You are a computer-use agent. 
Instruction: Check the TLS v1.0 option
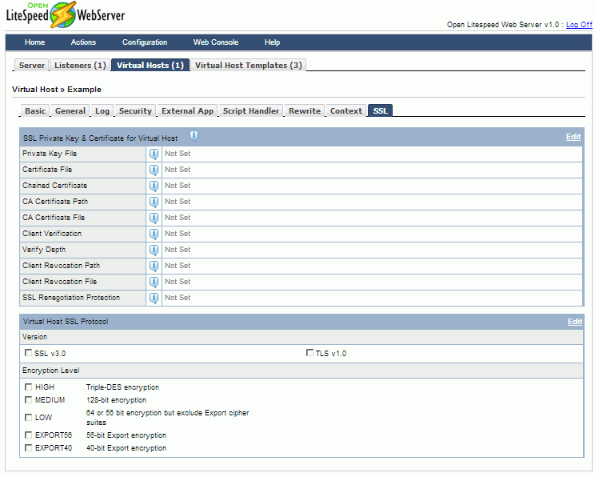[x=309, y=353]
